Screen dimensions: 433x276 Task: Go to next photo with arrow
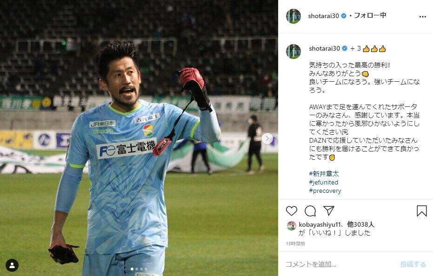[x=267, y=138]
